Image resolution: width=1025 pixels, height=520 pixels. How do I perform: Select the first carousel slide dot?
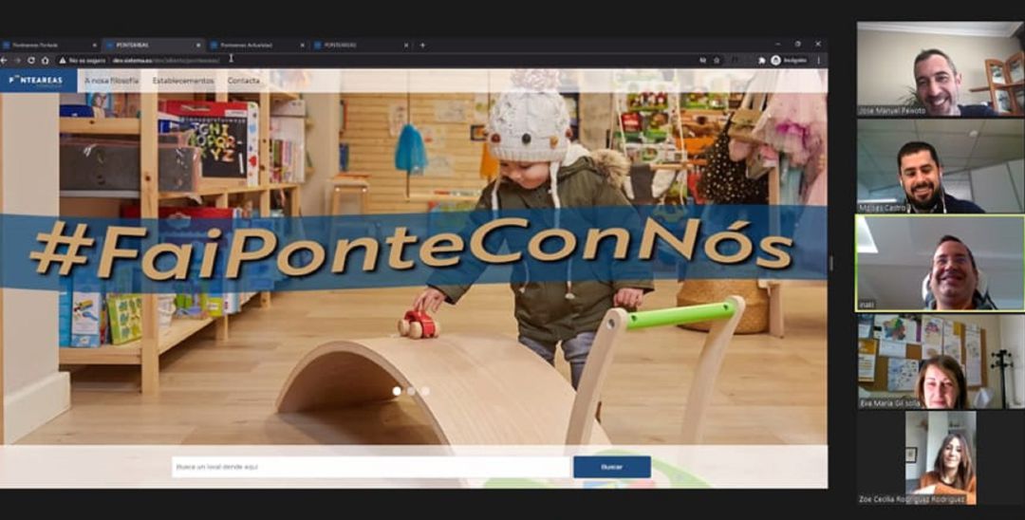click(397, 391)
